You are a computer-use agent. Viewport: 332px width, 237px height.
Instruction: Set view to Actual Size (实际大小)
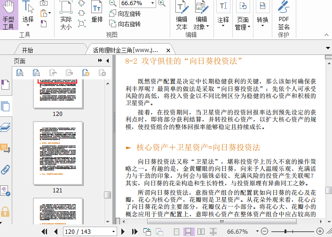pos(66,15)
